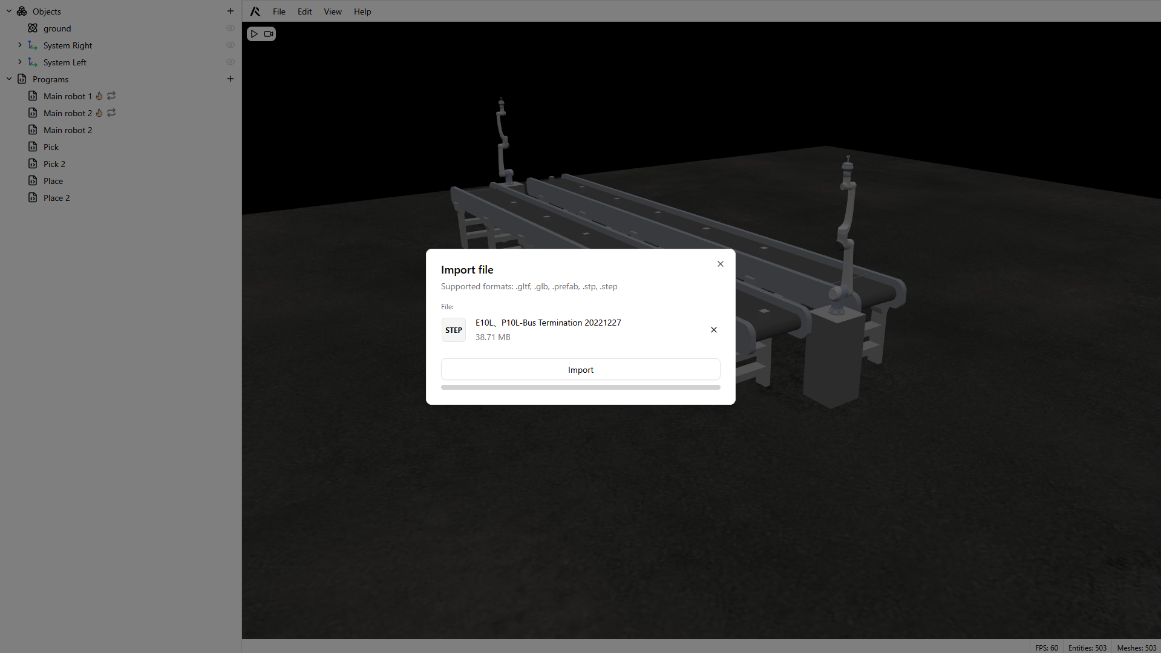Toggle visibility of ground object

point(230,28)
